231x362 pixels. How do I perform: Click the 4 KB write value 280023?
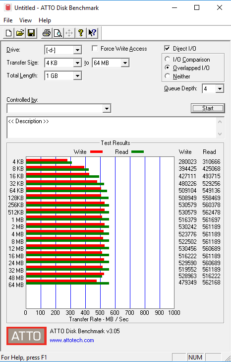(188, 162)
